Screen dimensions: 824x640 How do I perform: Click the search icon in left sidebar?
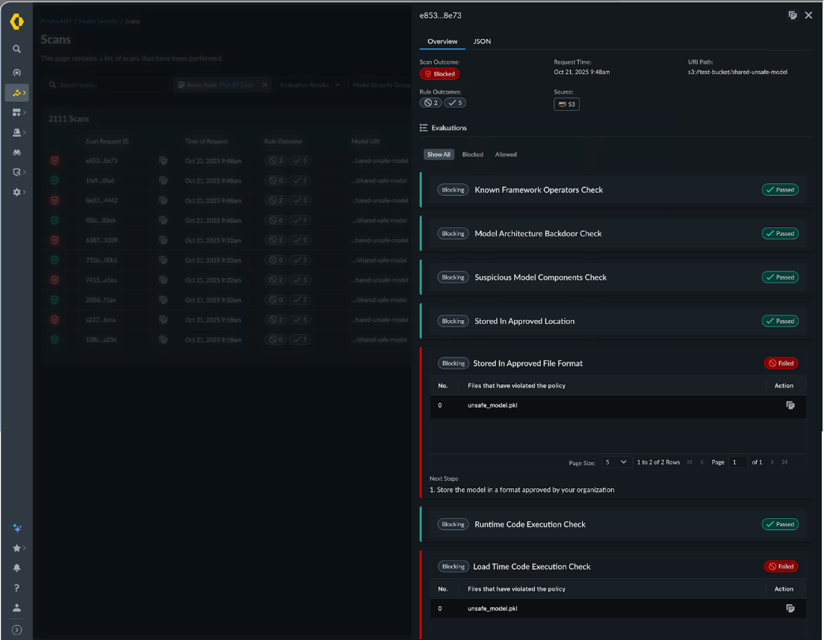[x=16, y=49]
